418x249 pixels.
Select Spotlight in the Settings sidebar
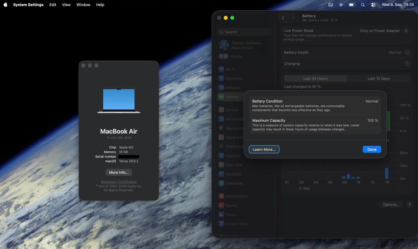[244, 174]
